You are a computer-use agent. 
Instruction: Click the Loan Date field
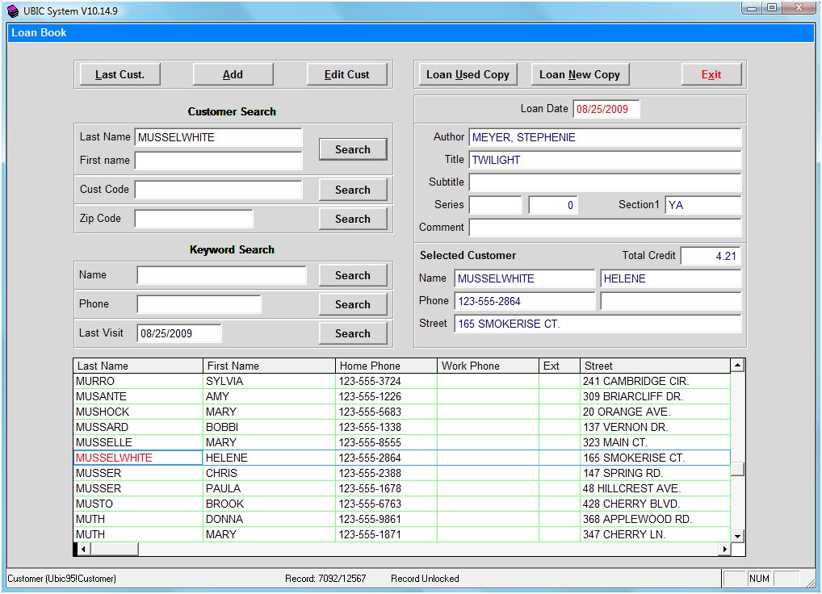coord(606,109)
